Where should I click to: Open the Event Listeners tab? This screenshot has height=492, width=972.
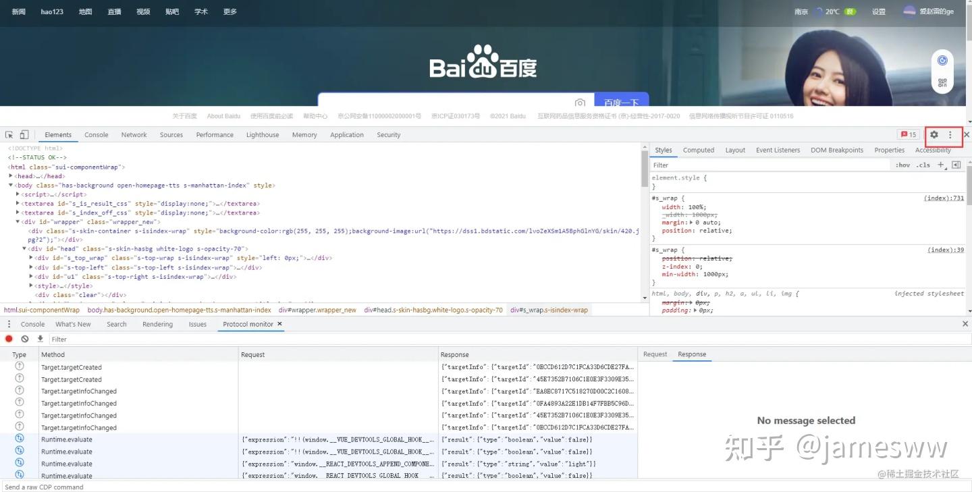778,151
